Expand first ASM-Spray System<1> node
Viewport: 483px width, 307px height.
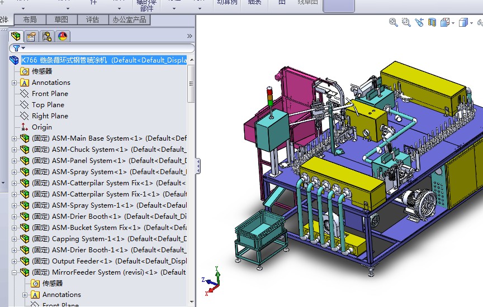[14, 172]
